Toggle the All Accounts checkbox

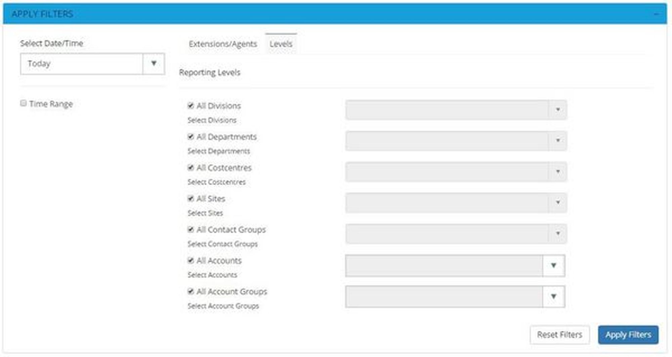pyautogui.click(x=191, y=260)
